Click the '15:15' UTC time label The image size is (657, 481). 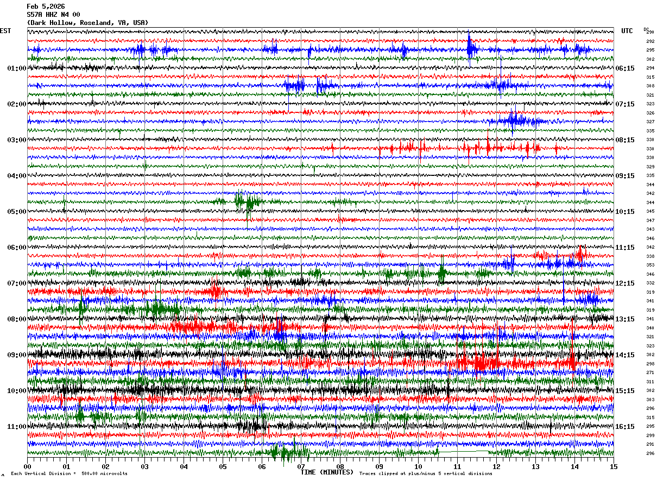click(x=626, y=391)
